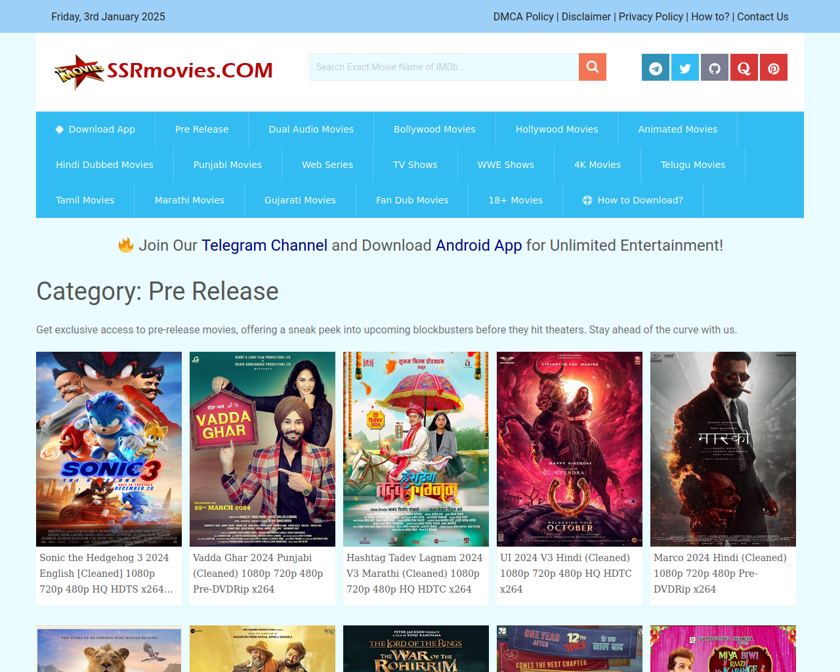Open the DMCA Policy link
This screenshot has height=672, width=840.
click(x=524, y=16)
